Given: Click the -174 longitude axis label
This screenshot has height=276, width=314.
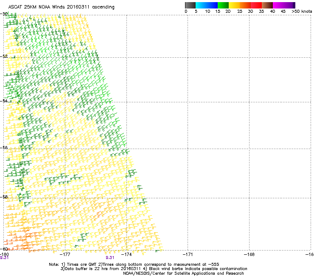Looking at the screenshot, I should click(126, 254).
